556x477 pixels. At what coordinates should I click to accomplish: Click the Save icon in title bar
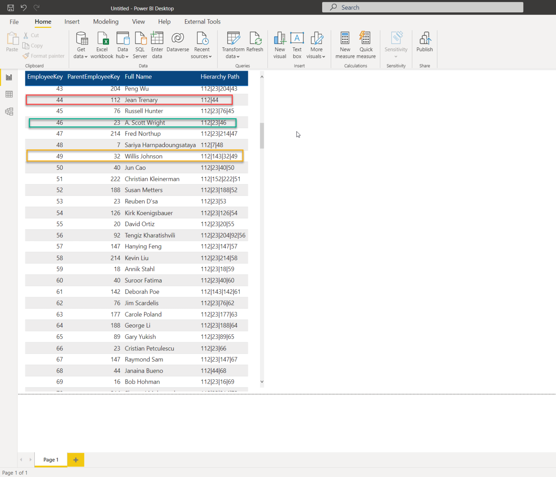click(10, 8)
